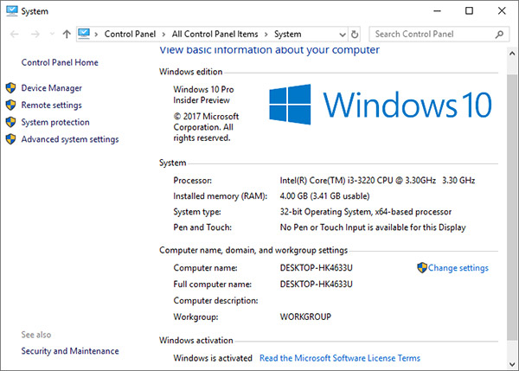Click scrollbar down arrow
The width and height of the screenshot is (519, 371).
pos(512,364)
